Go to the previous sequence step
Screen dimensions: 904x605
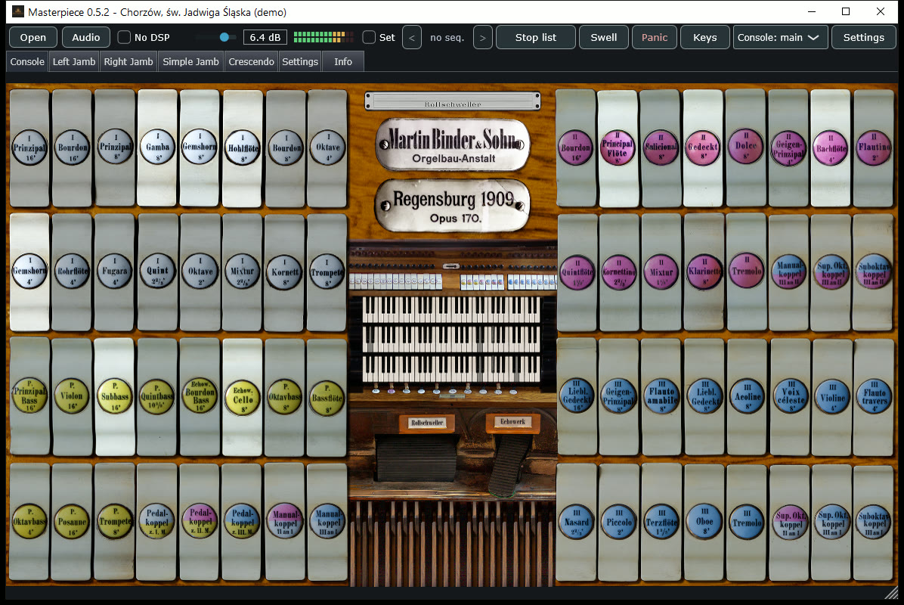(x=412, y=38)
